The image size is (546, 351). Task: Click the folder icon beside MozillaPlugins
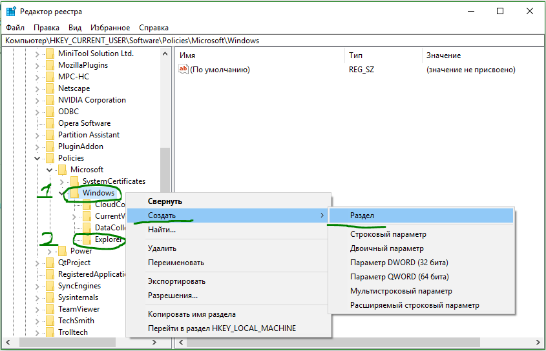[x=50, y=65]
